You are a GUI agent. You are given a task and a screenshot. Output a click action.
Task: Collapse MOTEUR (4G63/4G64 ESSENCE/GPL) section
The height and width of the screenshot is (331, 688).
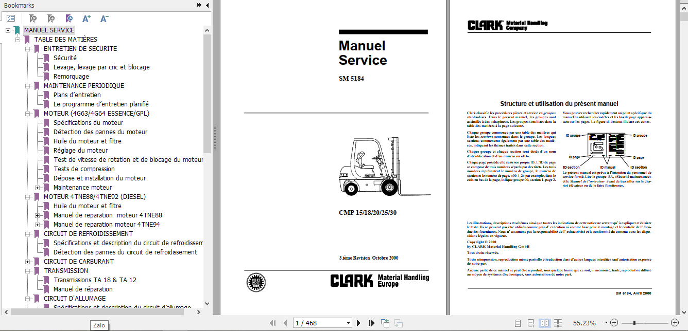(x=27, y=114)
